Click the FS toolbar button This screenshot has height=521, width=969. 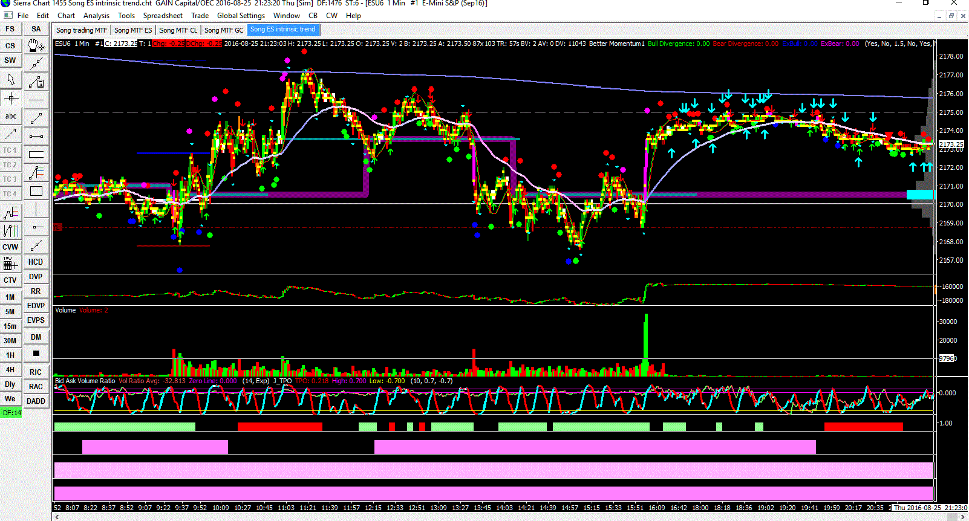tap(10, 28)
